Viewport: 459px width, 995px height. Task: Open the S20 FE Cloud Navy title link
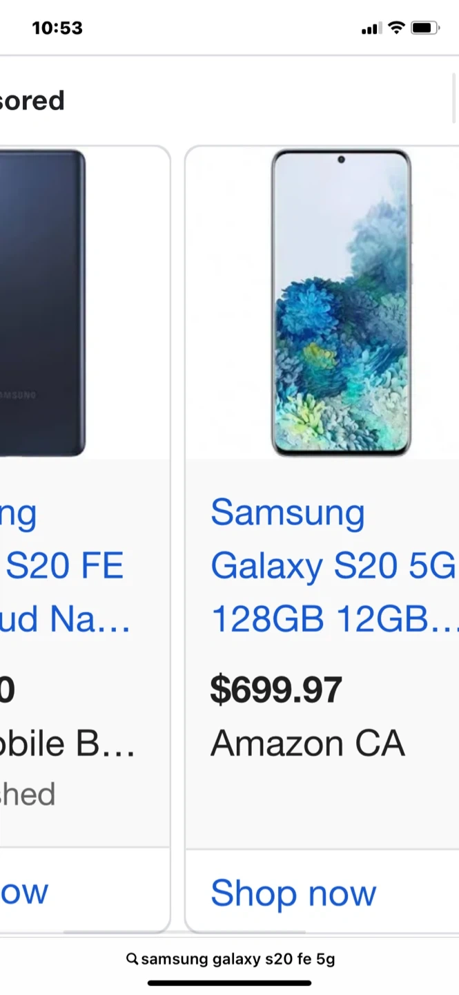tap(66, 566)
